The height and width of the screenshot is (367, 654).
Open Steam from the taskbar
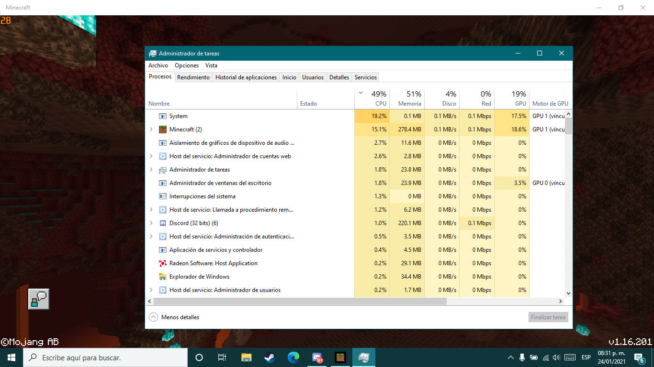coord(270,357)
